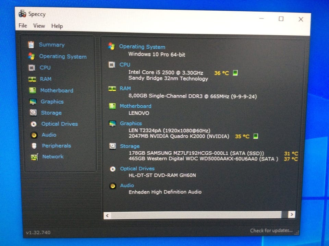329x246 pixels.
Task: Click the Audio speaker icon in summary pane
Action: pyautogui.click(x=113, y=186)
